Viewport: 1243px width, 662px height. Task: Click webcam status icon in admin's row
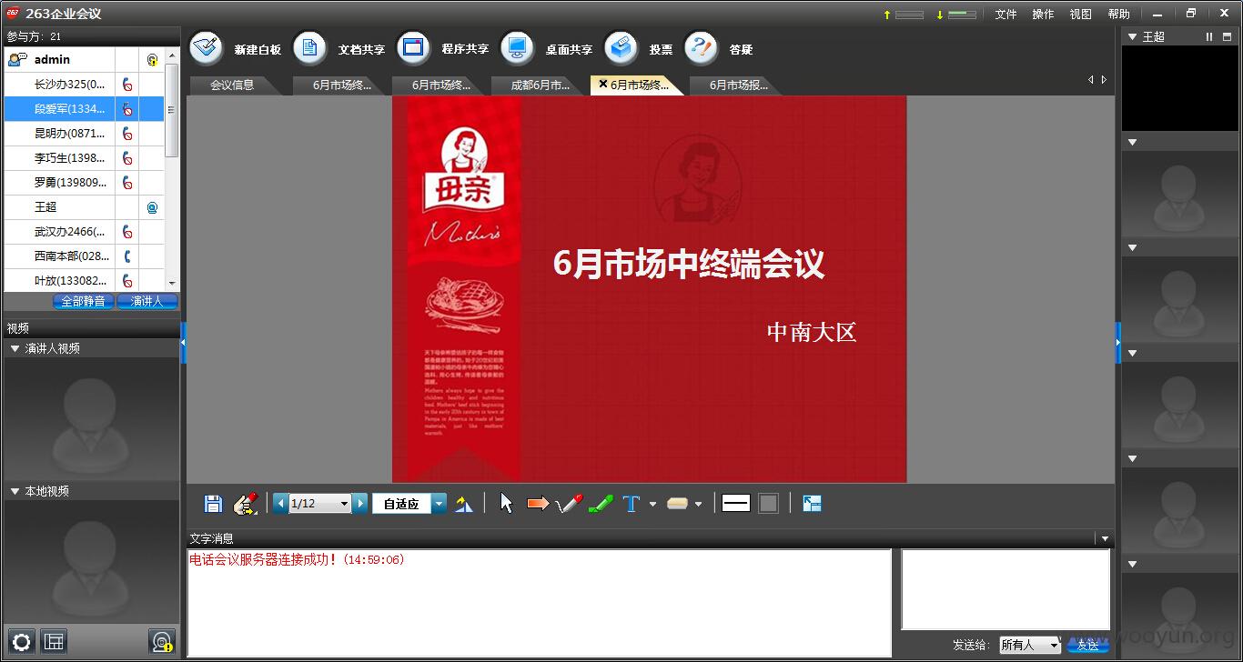coord(152,60)
